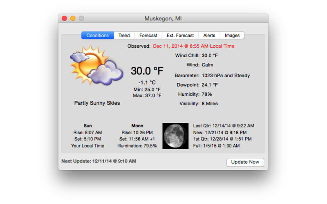Go to the Images tab

(232, 35)
